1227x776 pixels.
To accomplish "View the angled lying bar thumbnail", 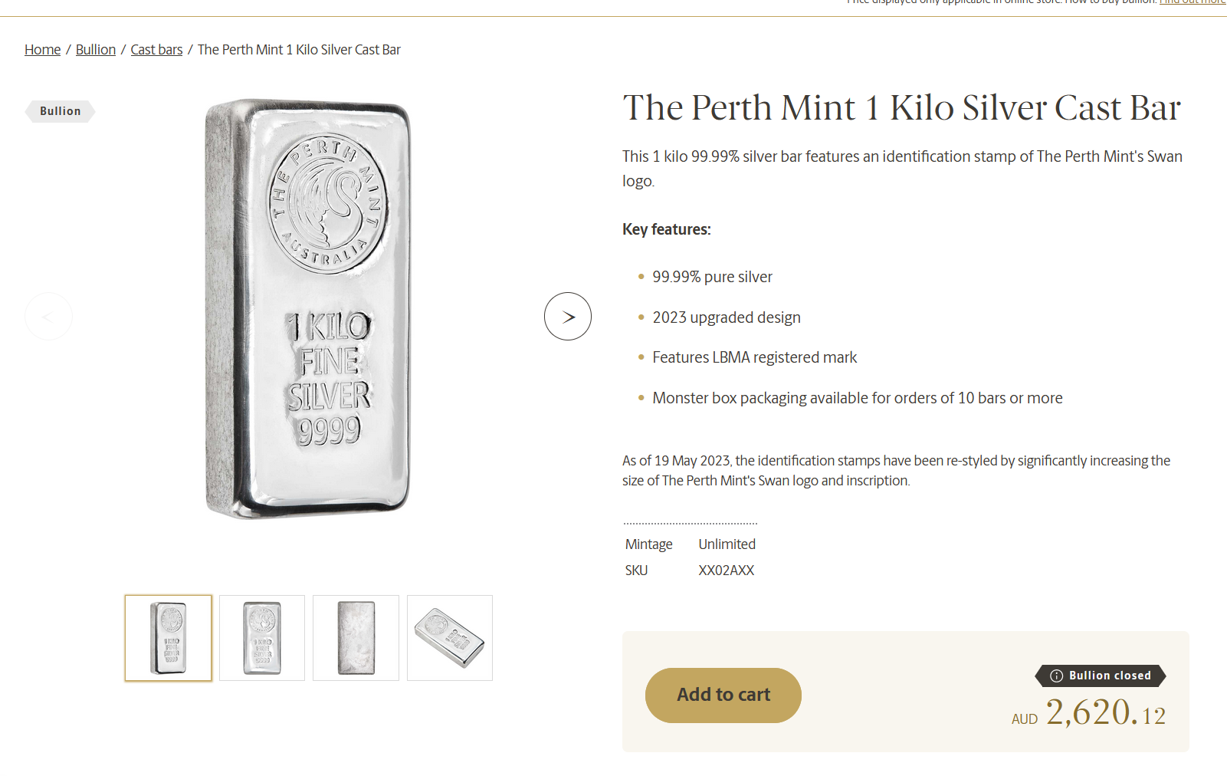I will tap(450, 638).
